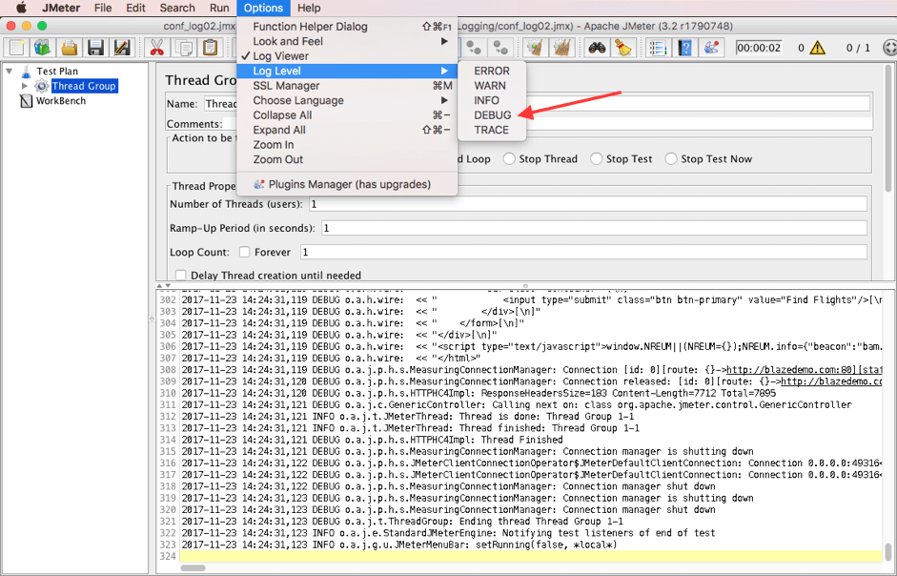
Task: Click the Loop Count input field
Action: click(x=583, y=252)
